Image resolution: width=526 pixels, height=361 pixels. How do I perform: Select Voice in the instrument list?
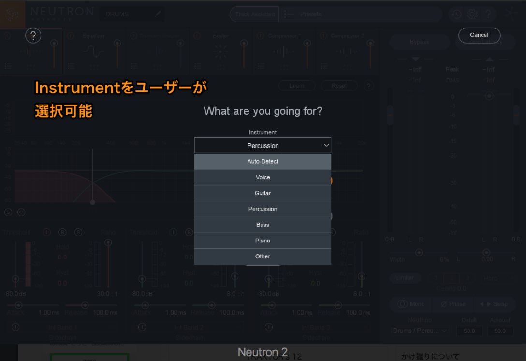pyautogui.click(x=263, y=177)
